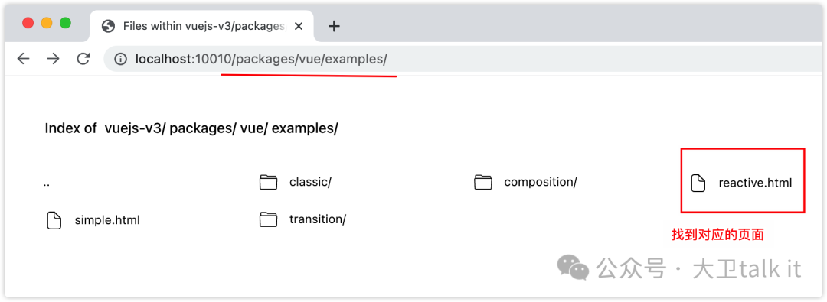Open the site information icon beside localhost
This screenshot has height=302, width=827.
[x=121, y=59]
